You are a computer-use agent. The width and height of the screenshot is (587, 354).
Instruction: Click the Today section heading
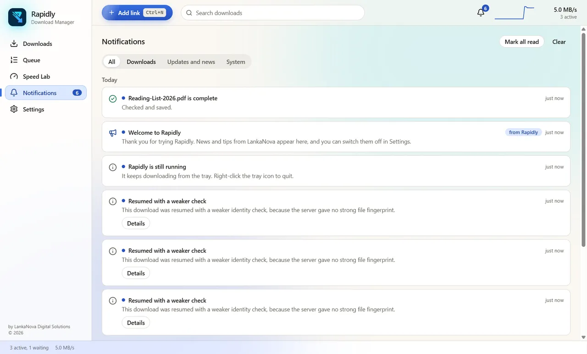click(x=110, y=80)
